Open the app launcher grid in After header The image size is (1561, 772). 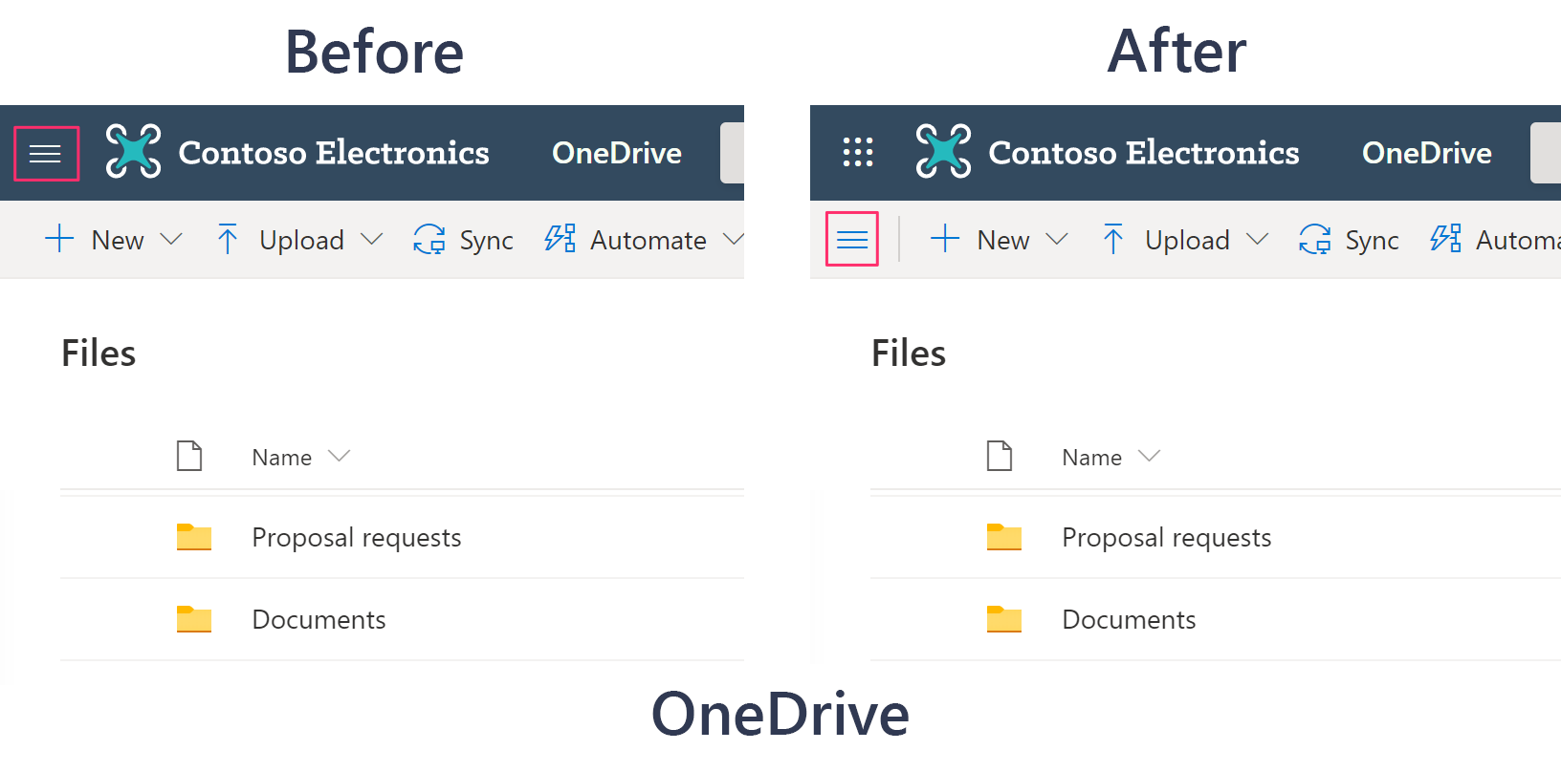click(x=858, y=152)
